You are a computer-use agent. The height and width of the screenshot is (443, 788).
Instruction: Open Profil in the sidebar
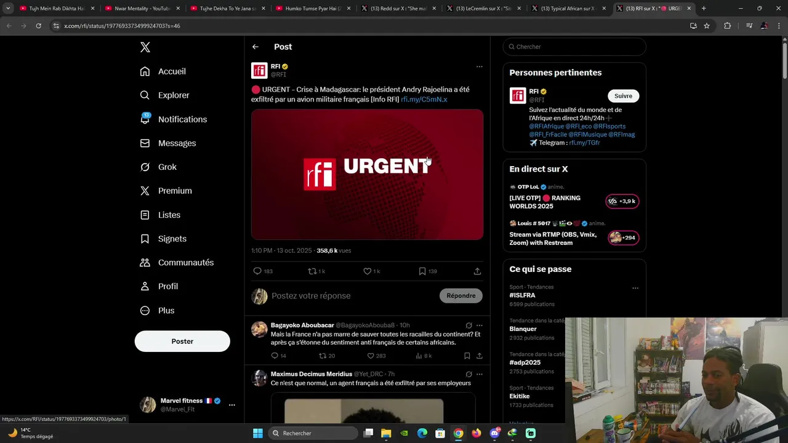[159, 287]
